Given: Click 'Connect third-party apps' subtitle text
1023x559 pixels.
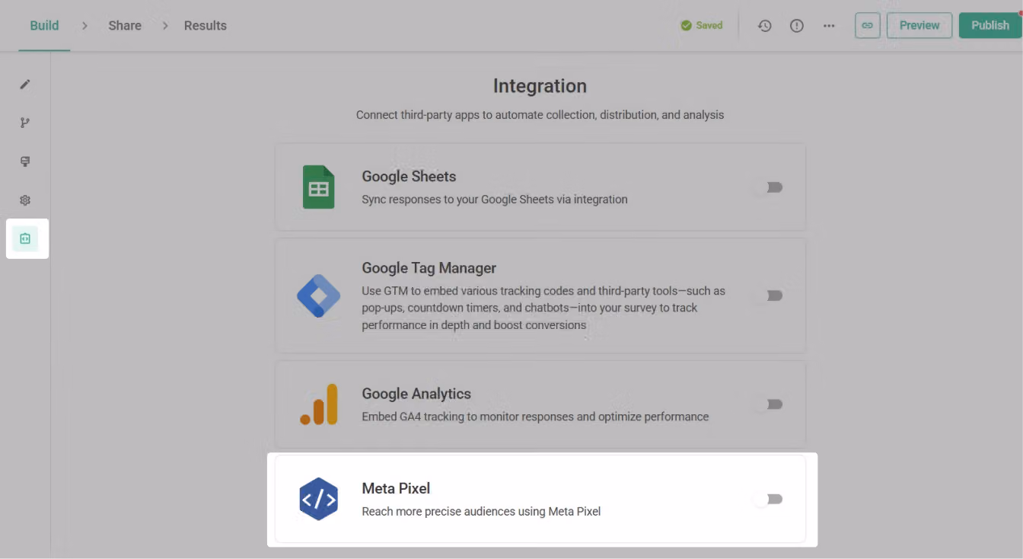Looking at the screenshot, I should pyautogui.click(x=540, y=115).
